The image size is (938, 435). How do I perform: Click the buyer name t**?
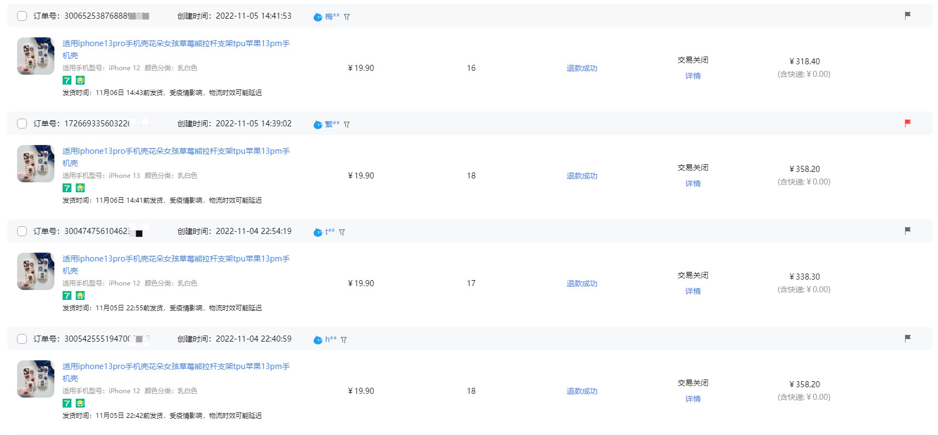point(330,231)
